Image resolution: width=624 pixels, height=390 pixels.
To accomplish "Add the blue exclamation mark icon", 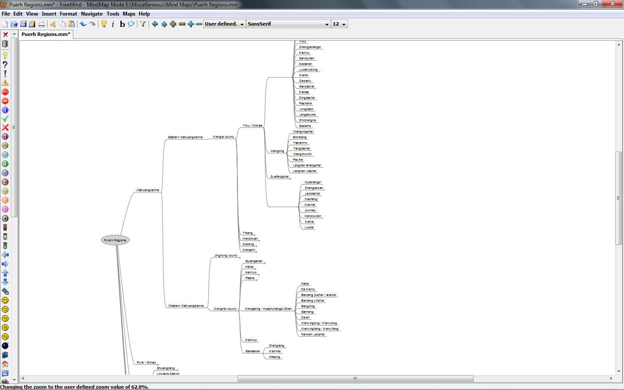I will [x=5, y=74].
